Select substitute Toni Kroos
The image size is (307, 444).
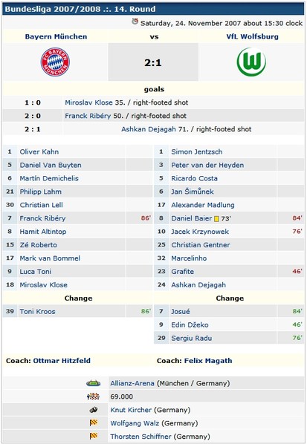37,312
